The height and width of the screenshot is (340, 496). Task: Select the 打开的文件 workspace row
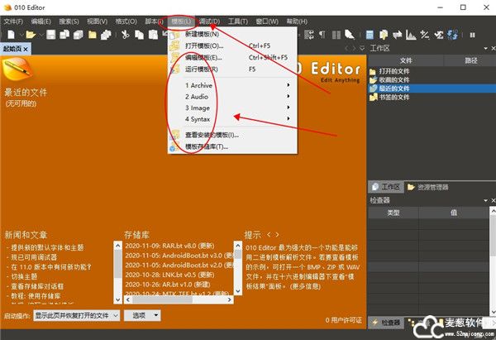432,71
